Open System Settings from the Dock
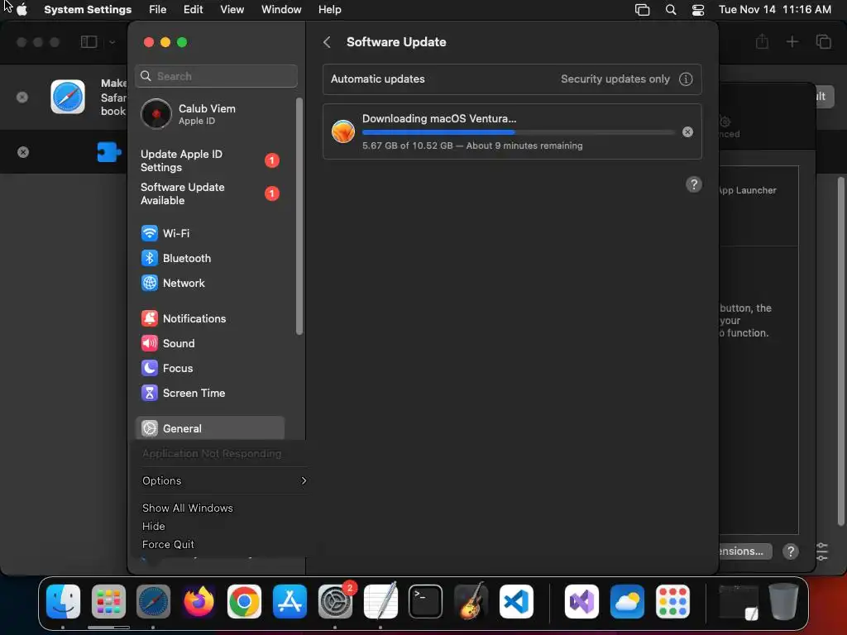 tap(335, 601)
